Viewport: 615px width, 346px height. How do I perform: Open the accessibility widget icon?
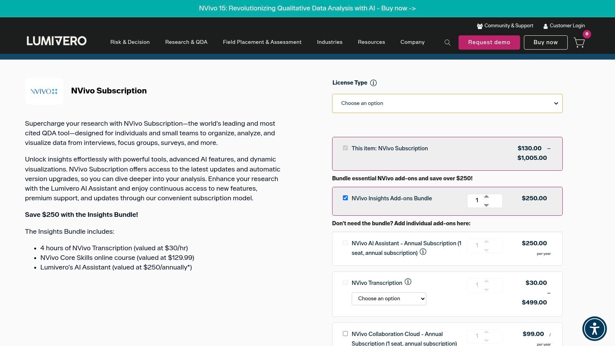click(595, 329)
